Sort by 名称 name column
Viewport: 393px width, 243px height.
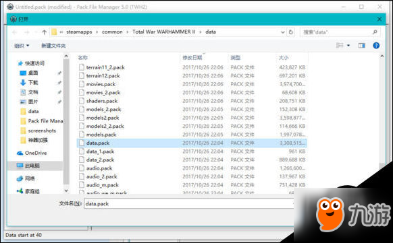tap(82, 58)
